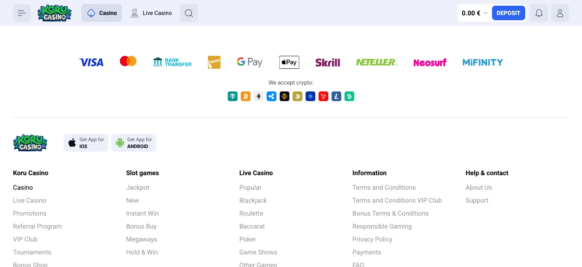
Task: Open the Support link
Action: (477, 200)
